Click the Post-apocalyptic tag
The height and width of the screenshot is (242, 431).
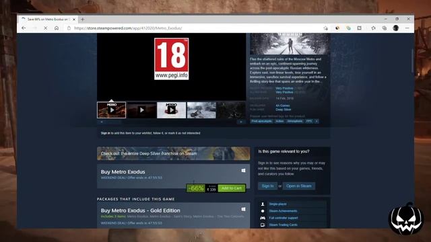pos(261,121)
